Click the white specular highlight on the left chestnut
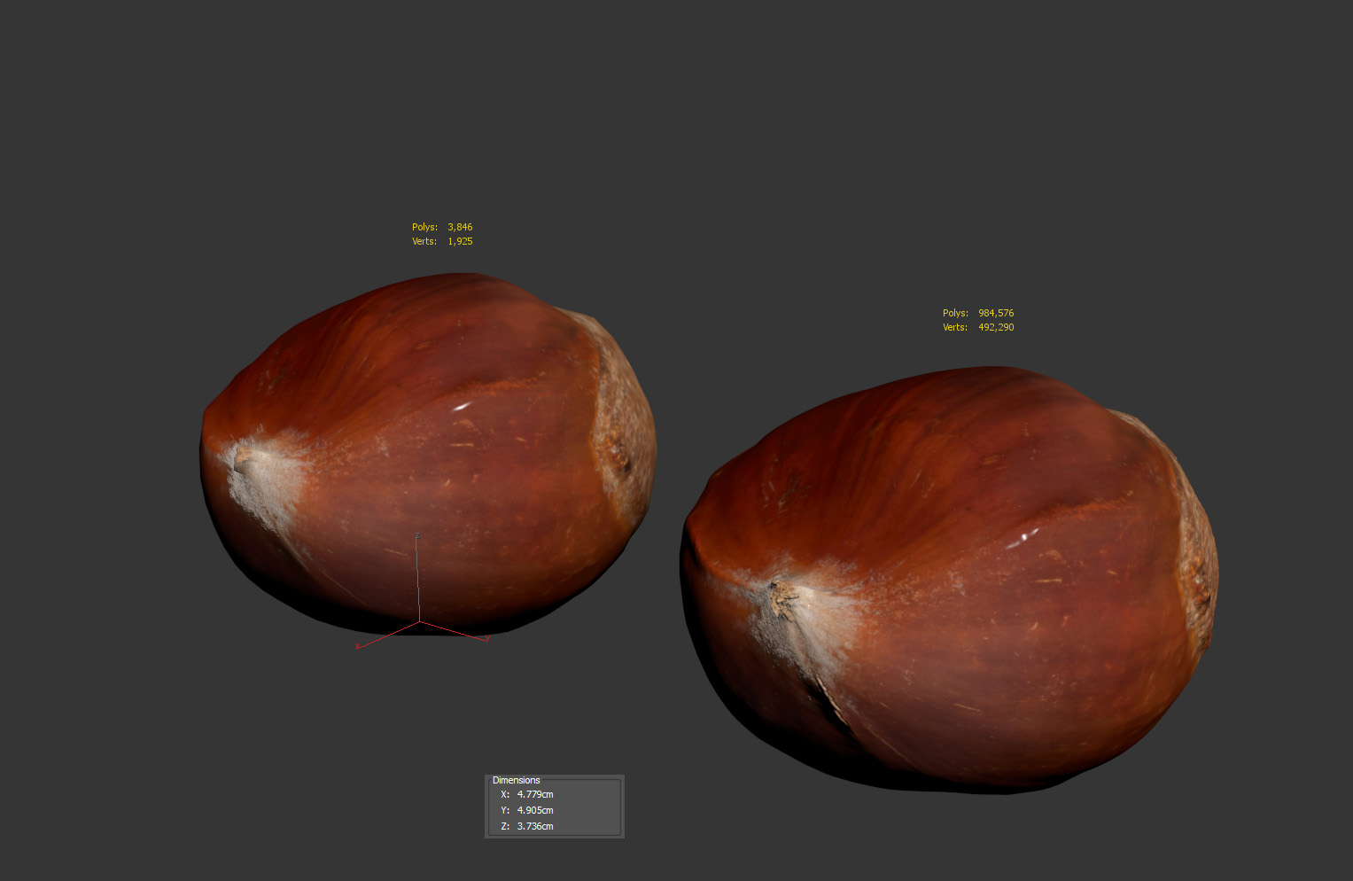This screenshot has width=1353, height=881. [462, 407]
